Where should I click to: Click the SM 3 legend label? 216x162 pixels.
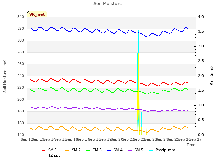coord(97,150)
